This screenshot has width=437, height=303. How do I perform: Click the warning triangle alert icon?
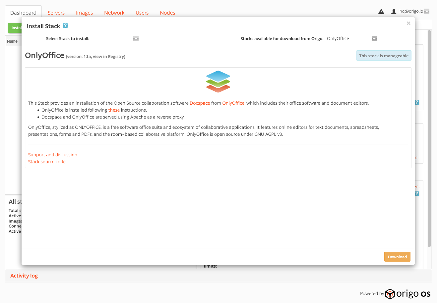coord(381,12)
